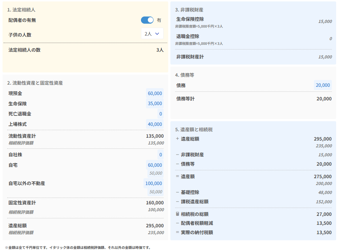Screen dimensions: 339x251
Task: Click the calculator icon beside 相続税の総額
Action: pos(178,214)
